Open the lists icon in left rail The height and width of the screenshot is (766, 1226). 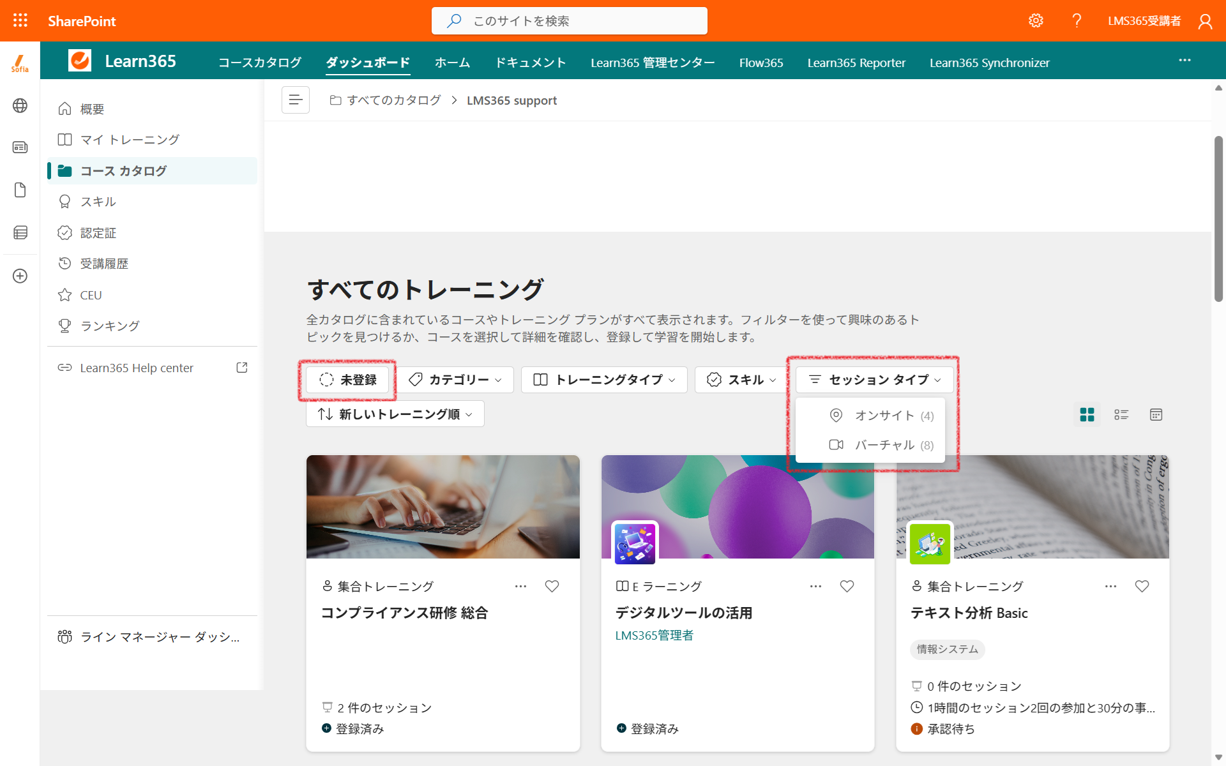click(x=20, y=232)
